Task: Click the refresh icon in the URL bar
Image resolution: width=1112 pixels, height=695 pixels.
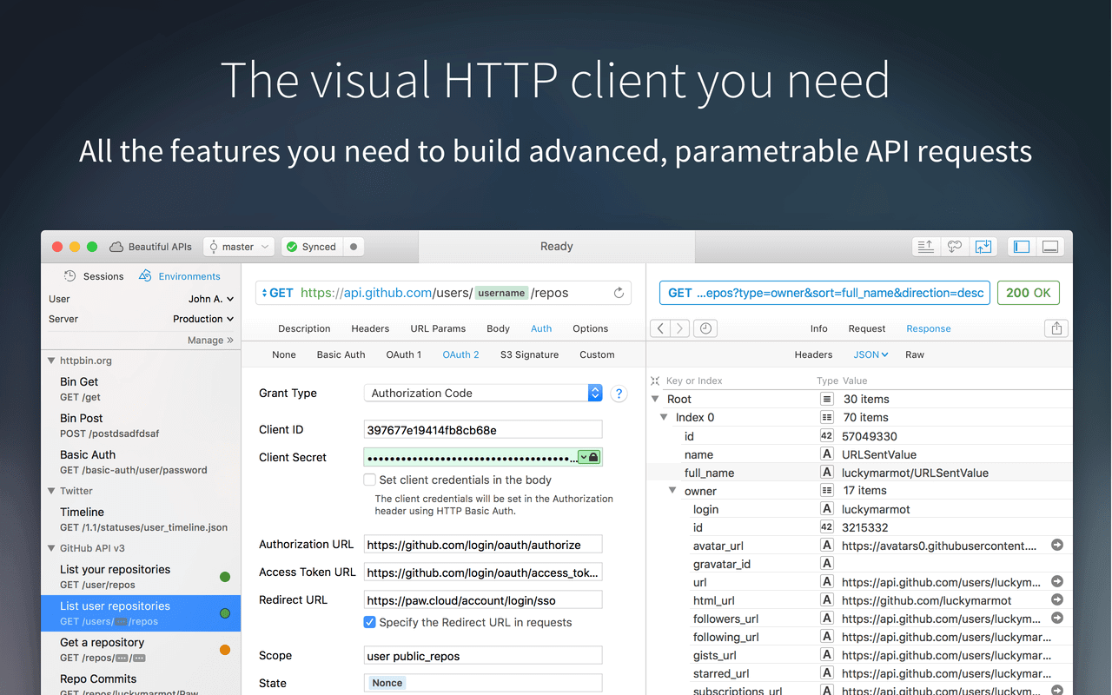Action: tap(619, 293)
